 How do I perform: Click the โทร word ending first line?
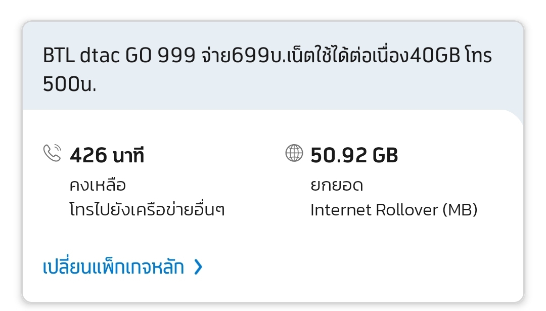tap(478, 55)
